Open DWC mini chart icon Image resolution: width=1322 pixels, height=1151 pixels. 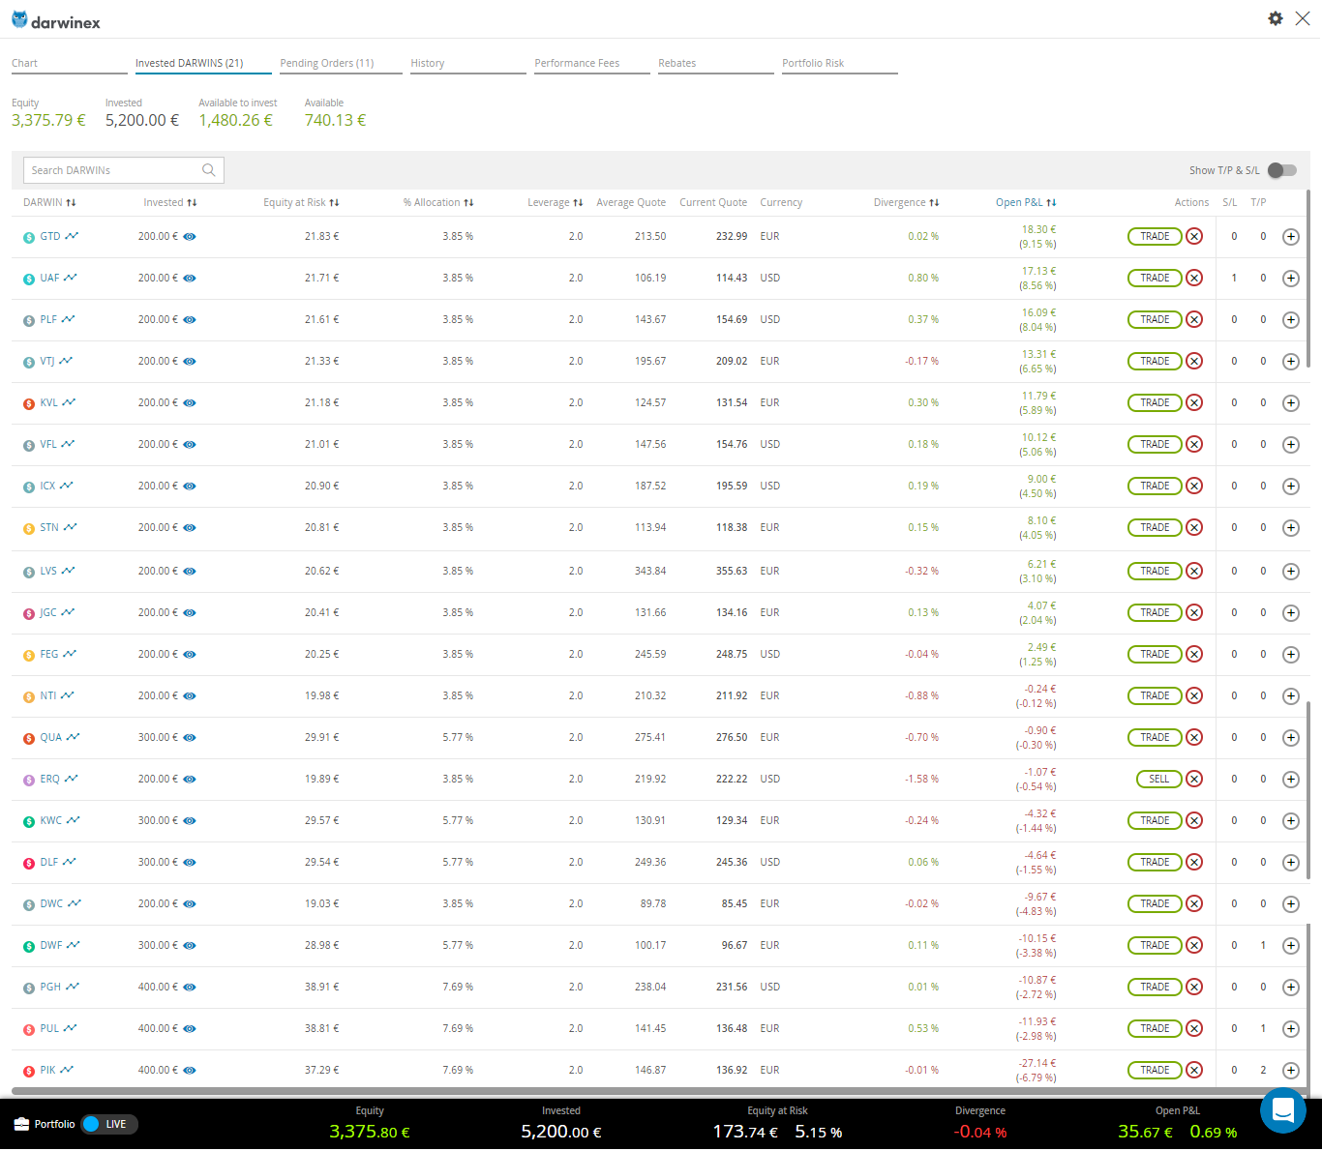pyautogui.click(x=74, y=903)
